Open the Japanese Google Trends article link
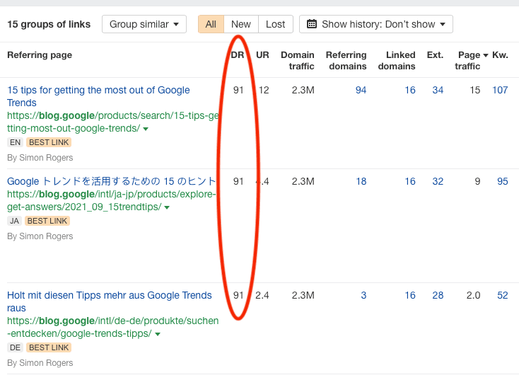519x380 pixels. tap(111, 181)
